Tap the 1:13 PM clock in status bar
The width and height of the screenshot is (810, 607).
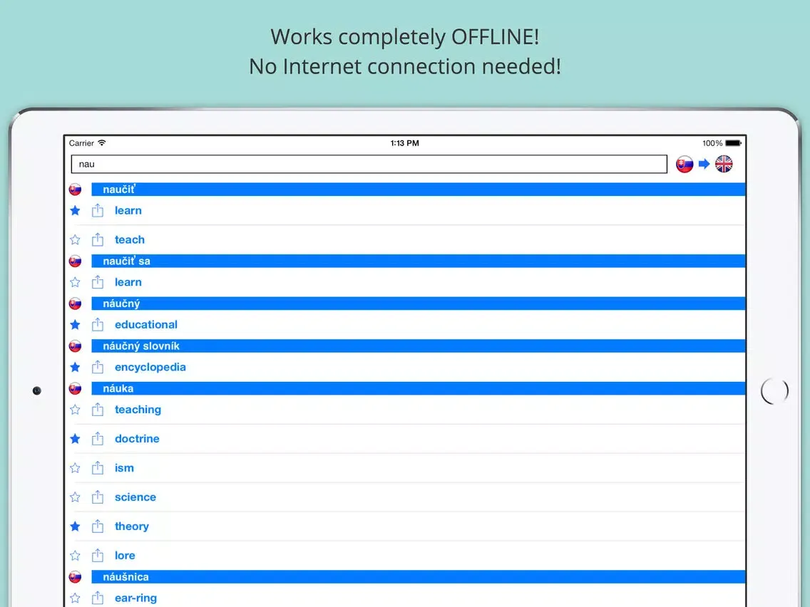point(404,143)
